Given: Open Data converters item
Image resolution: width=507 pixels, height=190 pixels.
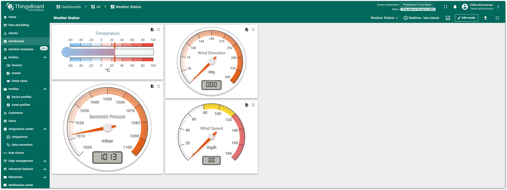Looking at the screenshot, I should pyautogui.click(x=25, y=145).
